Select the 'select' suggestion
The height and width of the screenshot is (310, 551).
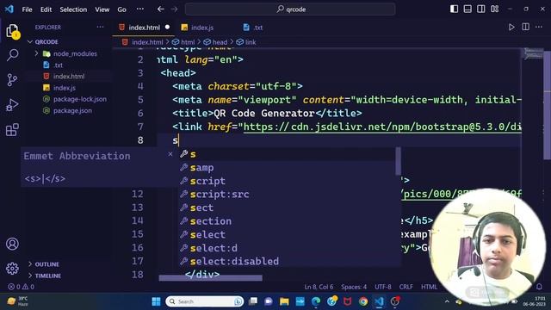coord(287,234)
